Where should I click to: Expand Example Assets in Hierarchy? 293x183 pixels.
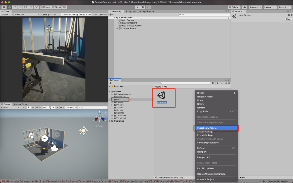(x=117, y=28)
